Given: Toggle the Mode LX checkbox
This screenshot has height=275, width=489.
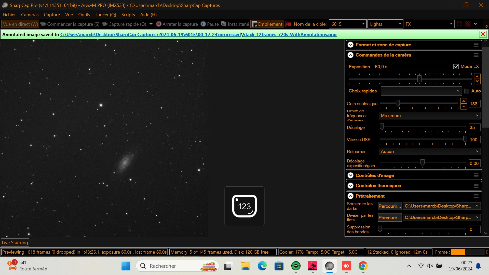Looking at the screenshot, I should tap(456, 66).
